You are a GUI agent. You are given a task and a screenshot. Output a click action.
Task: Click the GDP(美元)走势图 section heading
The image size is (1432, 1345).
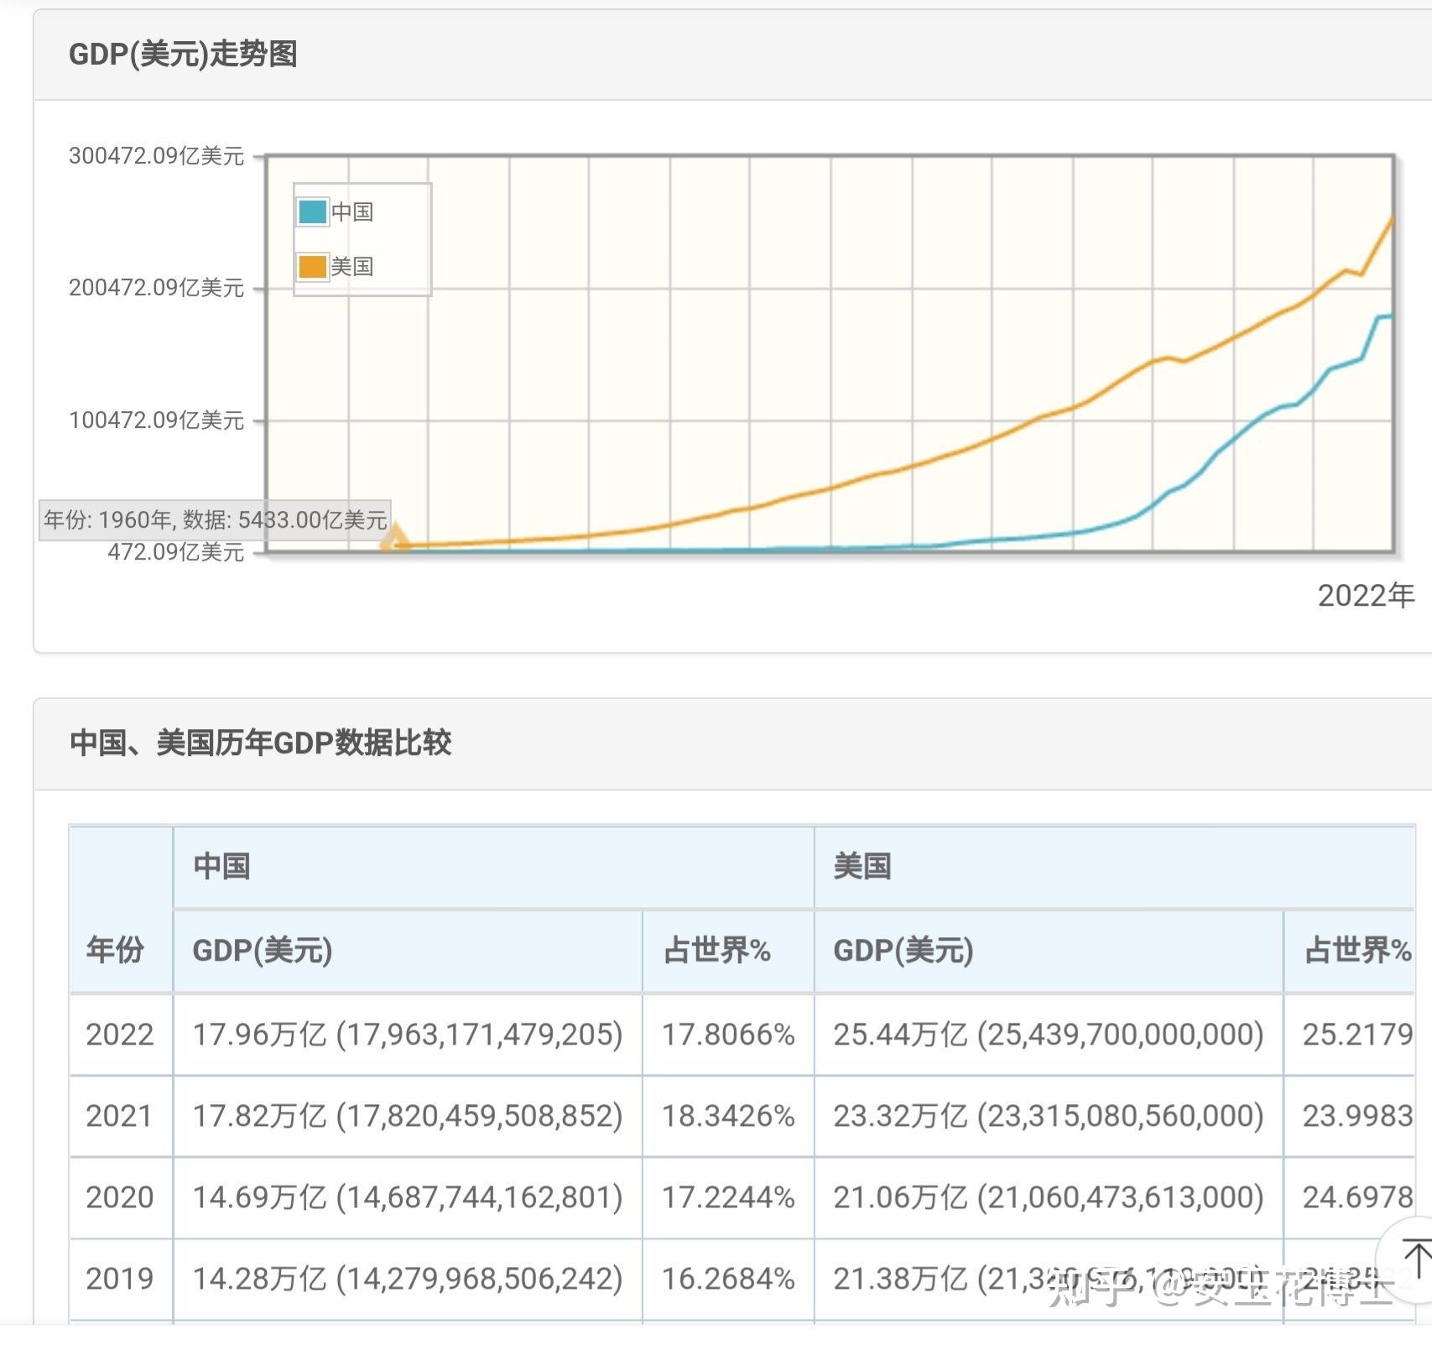(x=183, y=55)
